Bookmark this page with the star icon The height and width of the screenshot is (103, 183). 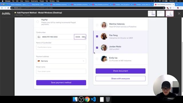point(164,8)
